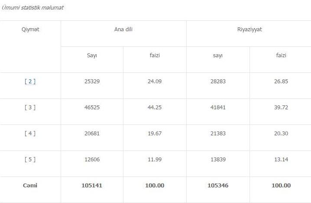The image size is (311, 203).
Task: Click the Ana dili column header
Action: 123,29
